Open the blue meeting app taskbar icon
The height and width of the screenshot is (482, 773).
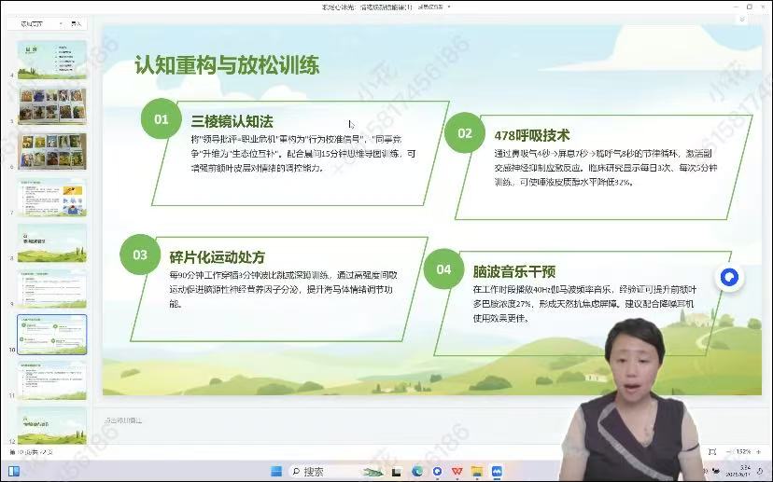tap(497, 471)
